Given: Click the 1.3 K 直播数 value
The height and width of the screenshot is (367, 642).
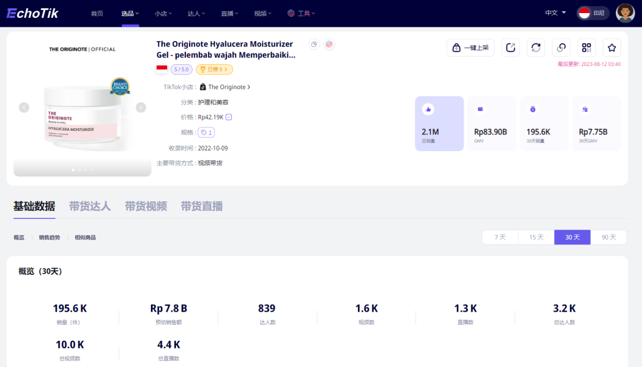Looking at the screenshot, I should click(x=465, y=309).
